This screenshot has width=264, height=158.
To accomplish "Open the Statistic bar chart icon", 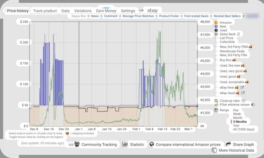I will tap(125, 144).
